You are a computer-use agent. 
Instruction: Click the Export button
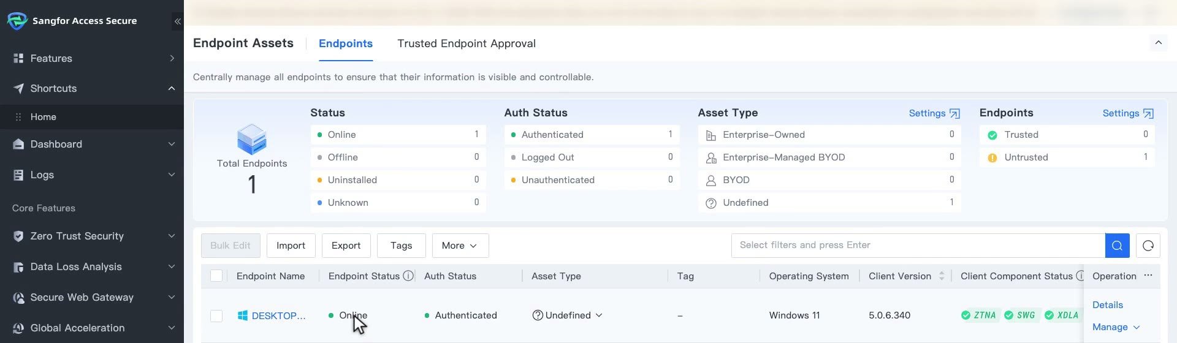tap(346, 246)
